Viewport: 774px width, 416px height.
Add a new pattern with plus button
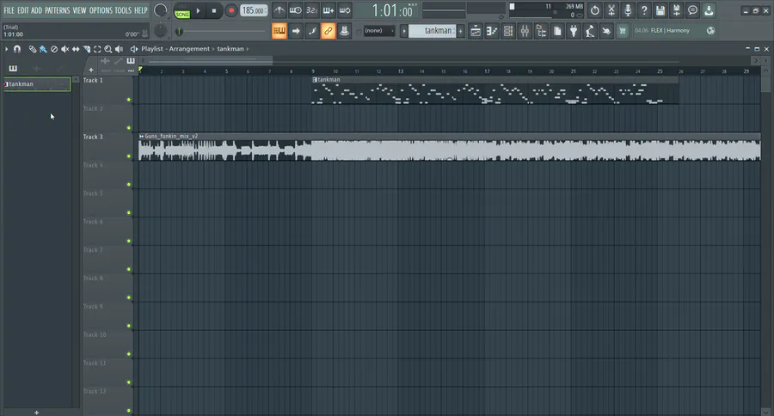[461, 31]
